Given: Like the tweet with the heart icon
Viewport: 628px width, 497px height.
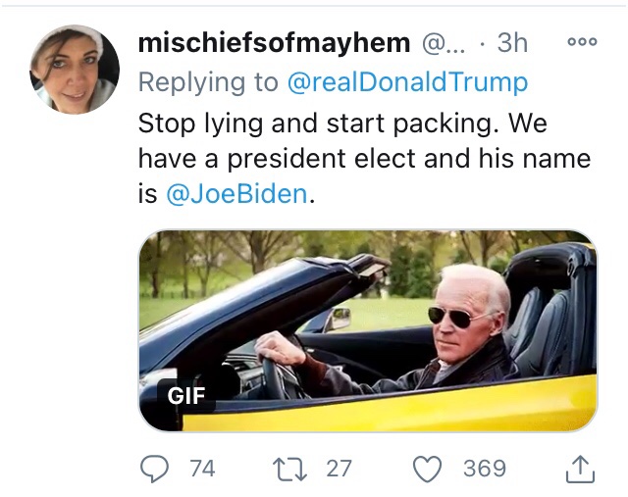Looking at the screenshot, I should pos(428,469).
